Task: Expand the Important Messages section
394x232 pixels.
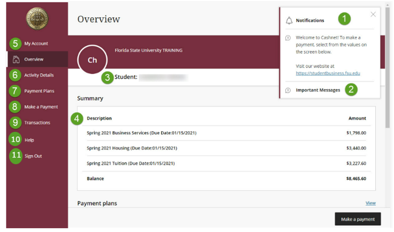Action: [x=318, y=90]
